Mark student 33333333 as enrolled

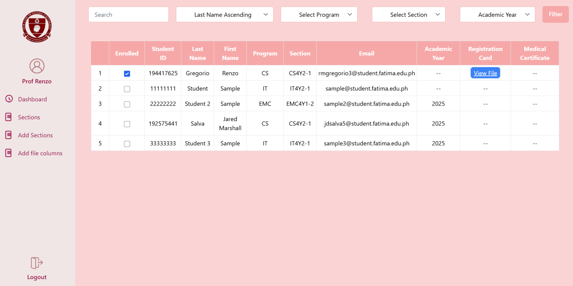coord(127,144)
